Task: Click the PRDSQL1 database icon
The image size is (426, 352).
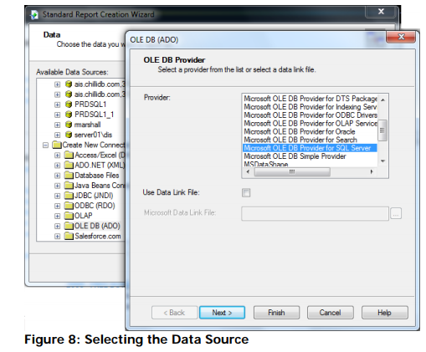Action: (x=69, y=105)
